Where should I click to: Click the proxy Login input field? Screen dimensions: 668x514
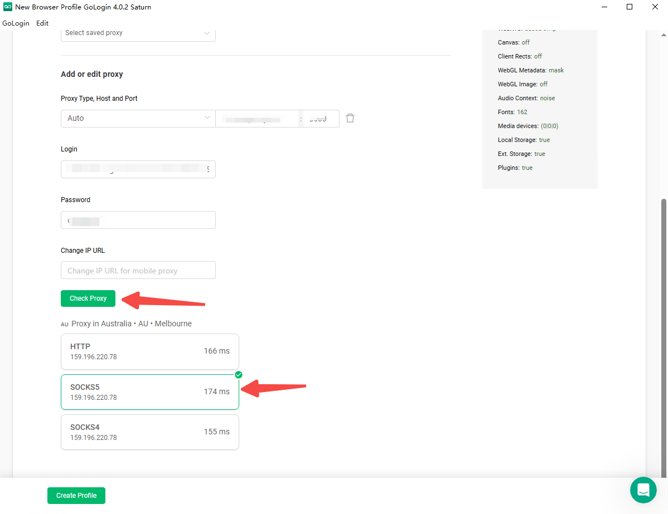(138, 169)
